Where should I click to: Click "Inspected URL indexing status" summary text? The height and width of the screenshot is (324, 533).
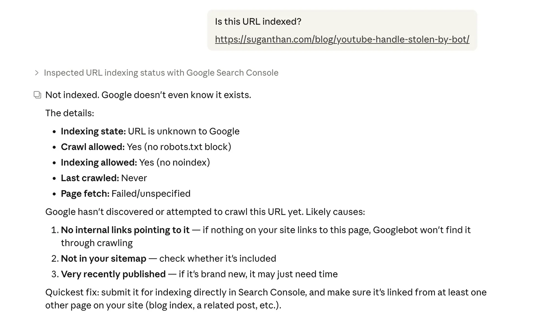click(161, 73)
